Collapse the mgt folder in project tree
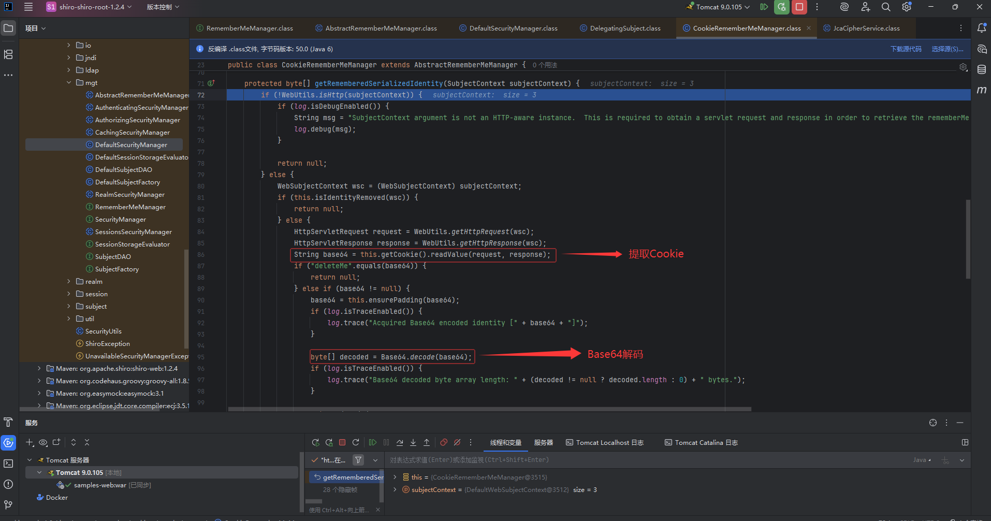Screen dimensions: 991x521 [69, 83]
